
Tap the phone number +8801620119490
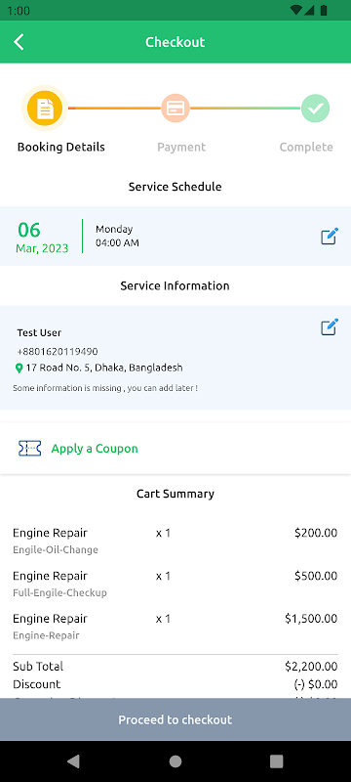pos(58,352)
